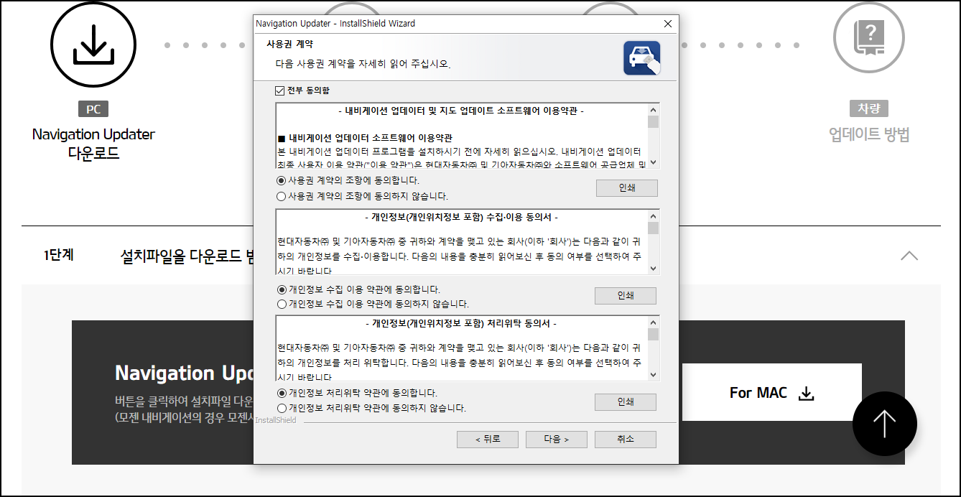Select 개인정보 수집 이용 약관에 동의합니다 radio
This screenshot has width=961, height=497.
click(282, 289)
